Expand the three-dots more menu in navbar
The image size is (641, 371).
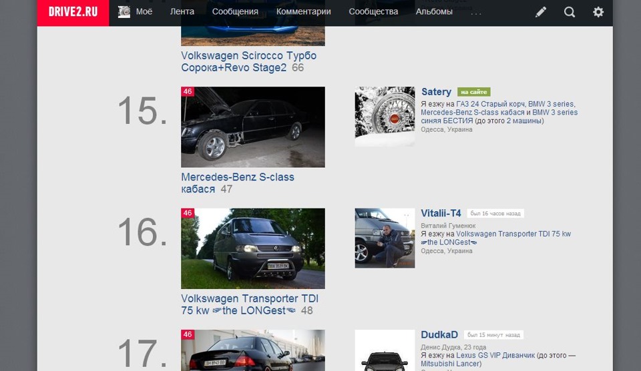(x=476, y=13)
